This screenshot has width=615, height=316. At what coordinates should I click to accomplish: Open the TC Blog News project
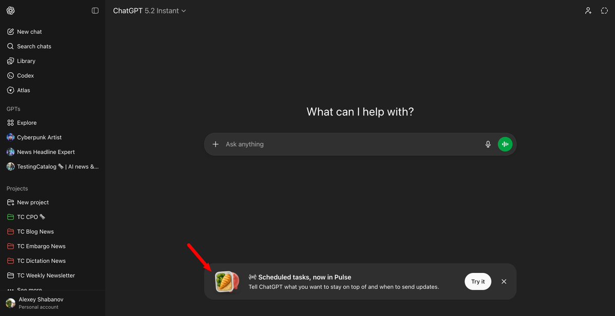[x=52, y=231]
